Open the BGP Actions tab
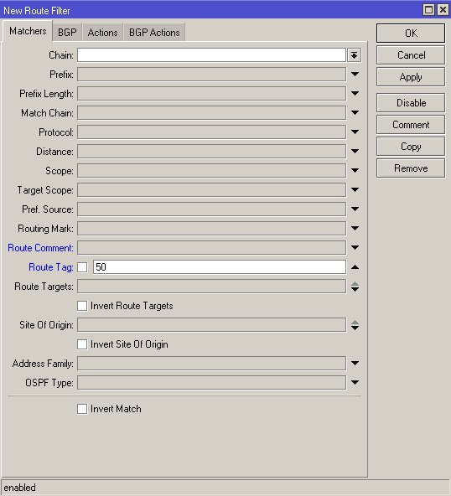The image size is (451, 496). (154, 33)
